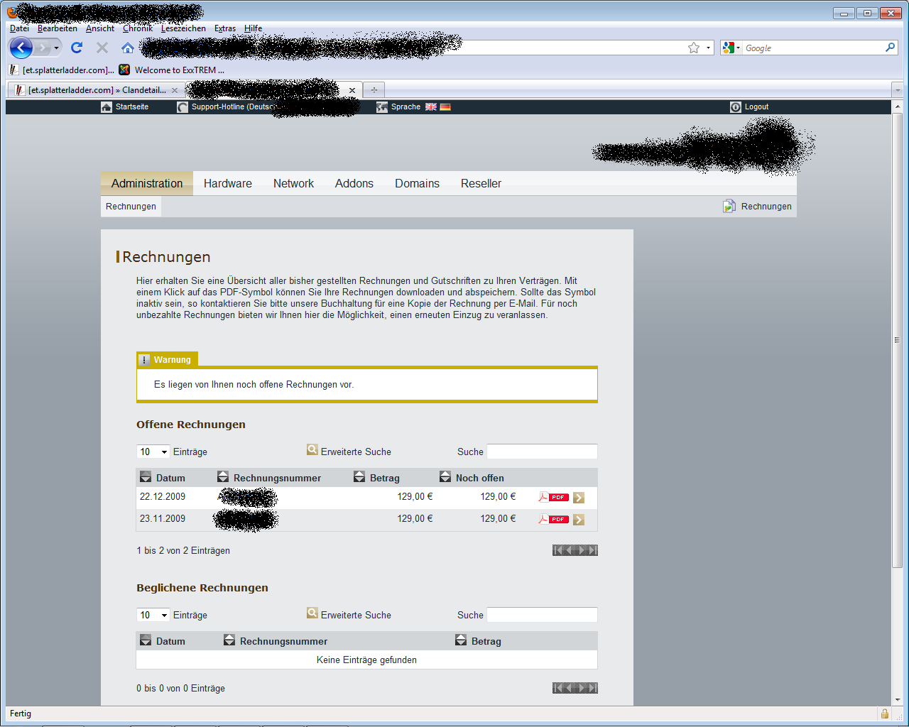
Task: Open the Hardware tab
Action: (227, 183)
